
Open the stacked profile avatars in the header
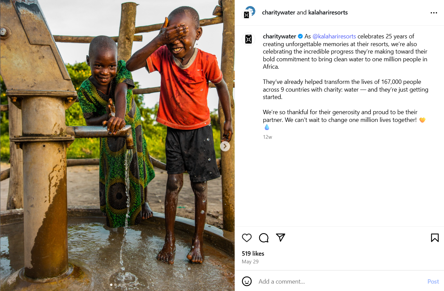tap(248, 13)
